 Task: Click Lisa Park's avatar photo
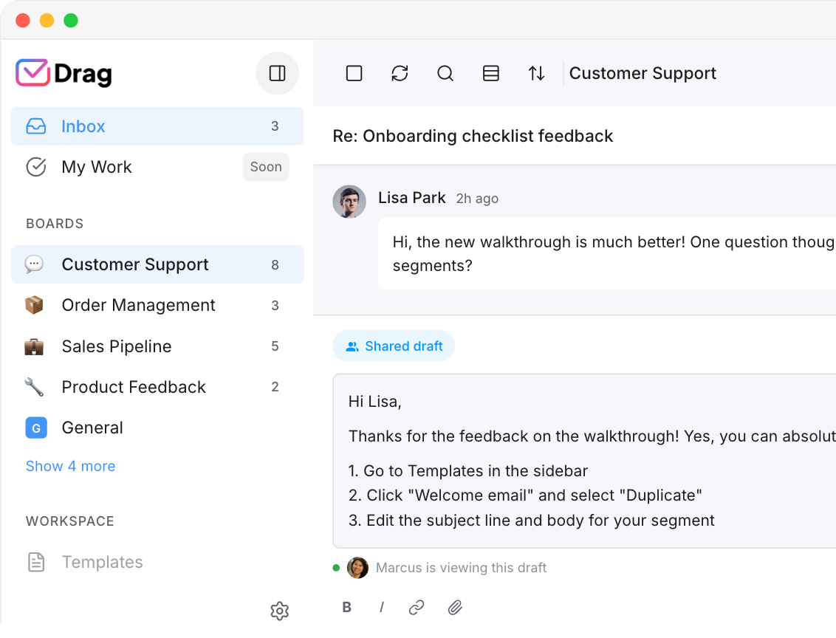(349, 202)
